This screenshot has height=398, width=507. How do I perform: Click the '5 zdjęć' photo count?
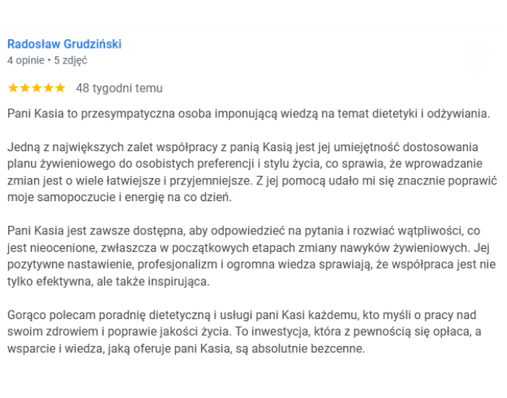(70, 60)
